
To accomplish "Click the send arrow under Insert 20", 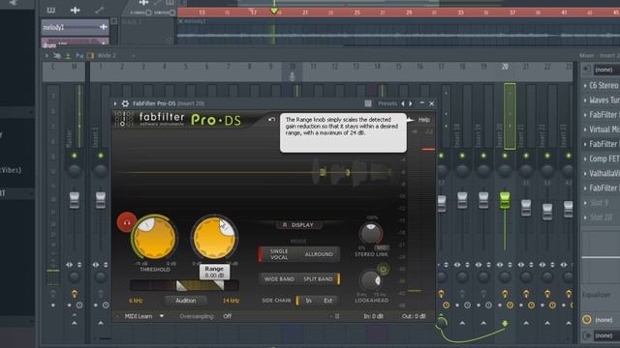I will [x=505, y=323].
